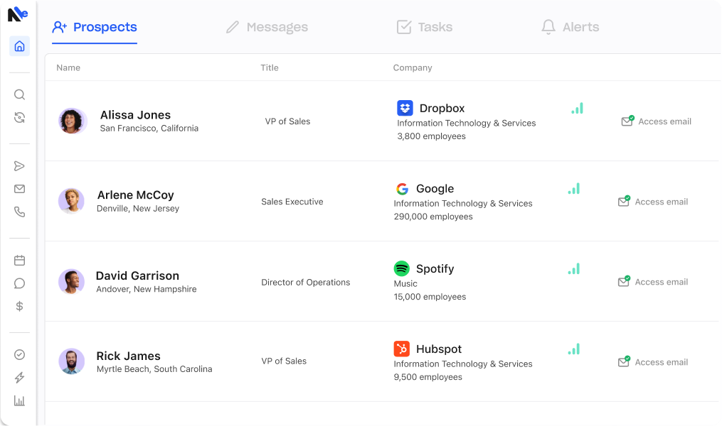Click the sync refresh icon below search

click(x=19, y=117)
